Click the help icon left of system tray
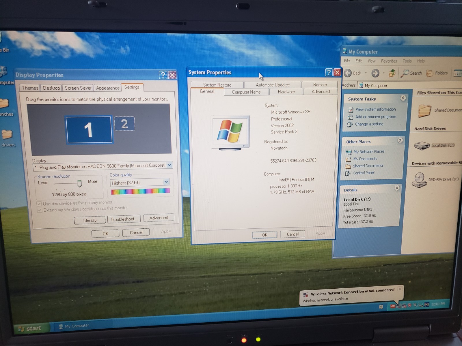The height and width of the screenshot is (346, 462). pyautogui.click(x=381, y=307)
